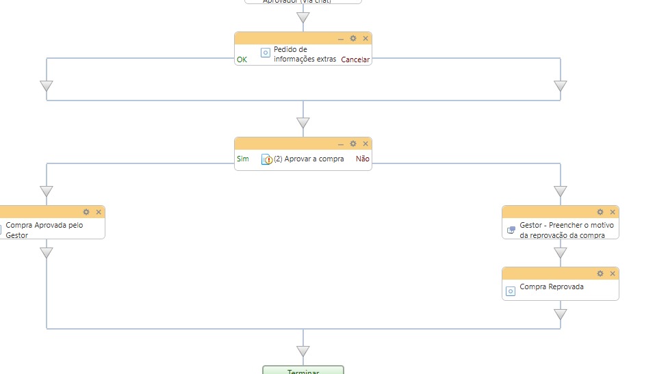Delete the Compra Aprovada pelo Gestor node
The width and height of the screenshot is (655, 374).
pyautogui.click(x=99, y=212)
